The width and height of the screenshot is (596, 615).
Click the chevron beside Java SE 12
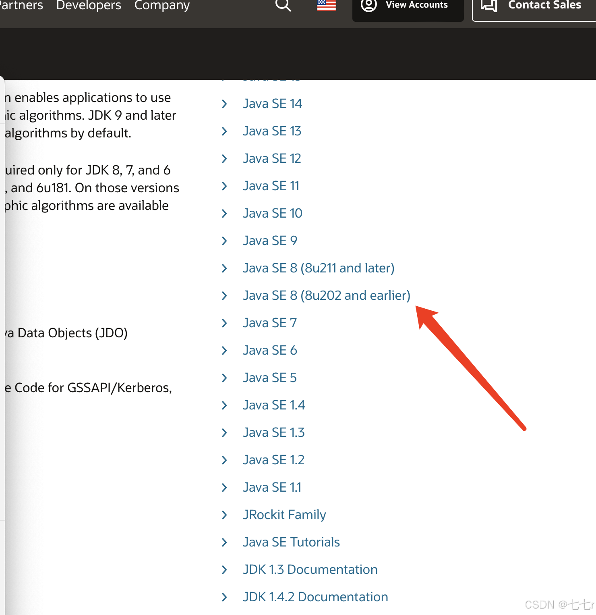pos(224,159)
